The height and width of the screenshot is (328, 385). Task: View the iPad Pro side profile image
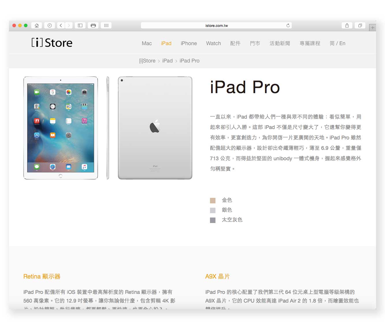click(108, 128)
